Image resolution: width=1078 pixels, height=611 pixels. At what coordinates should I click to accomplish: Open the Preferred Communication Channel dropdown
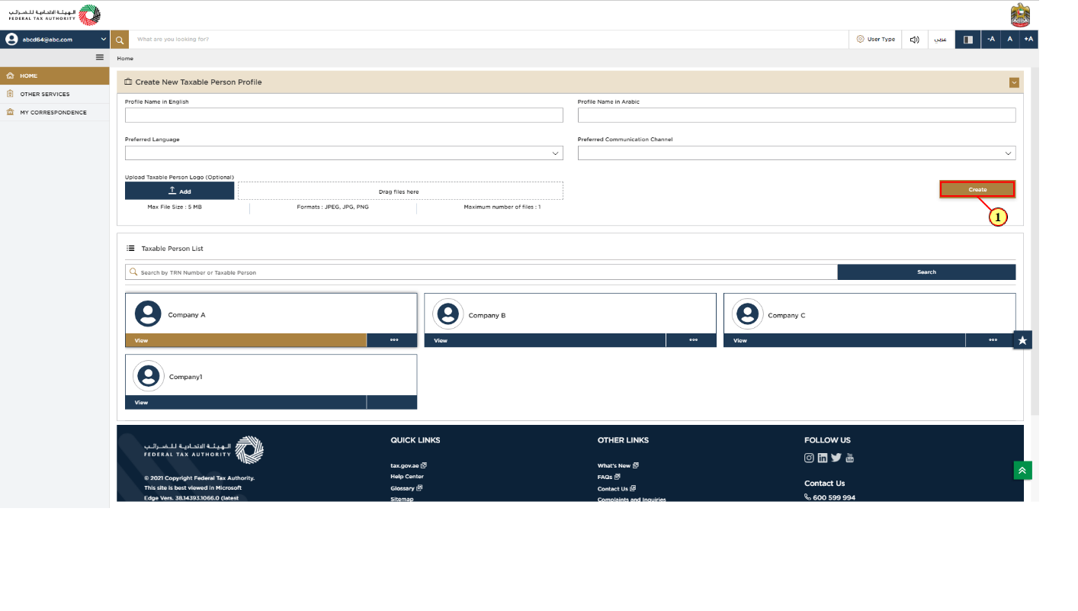point(797,153)
